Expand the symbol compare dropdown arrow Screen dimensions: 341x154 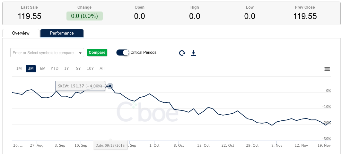pos(80,53)
